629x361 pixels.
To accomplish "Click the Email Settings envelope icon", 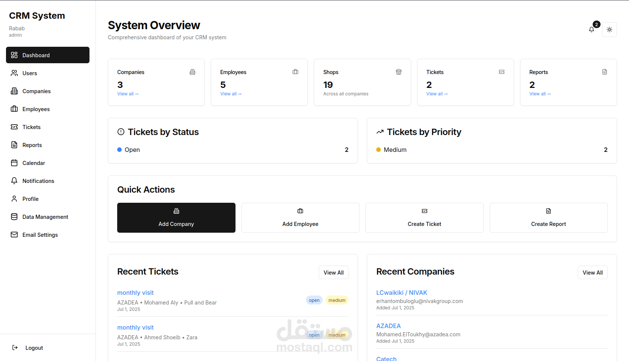I will 14,235.
